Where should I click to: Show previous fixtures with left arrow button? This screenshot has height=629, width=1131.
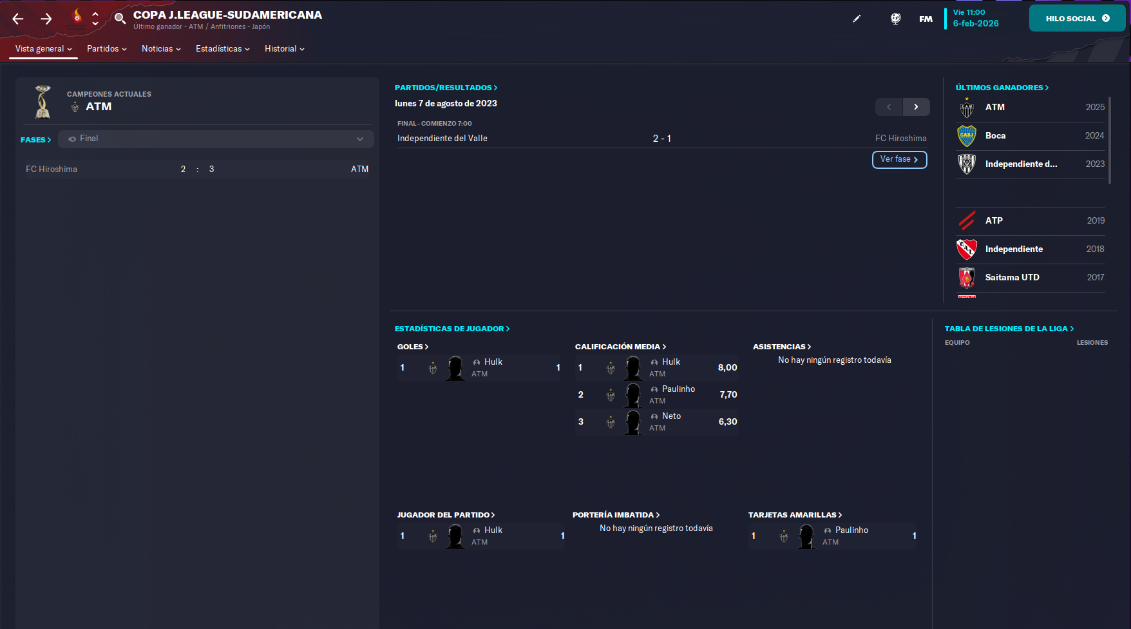889,107
